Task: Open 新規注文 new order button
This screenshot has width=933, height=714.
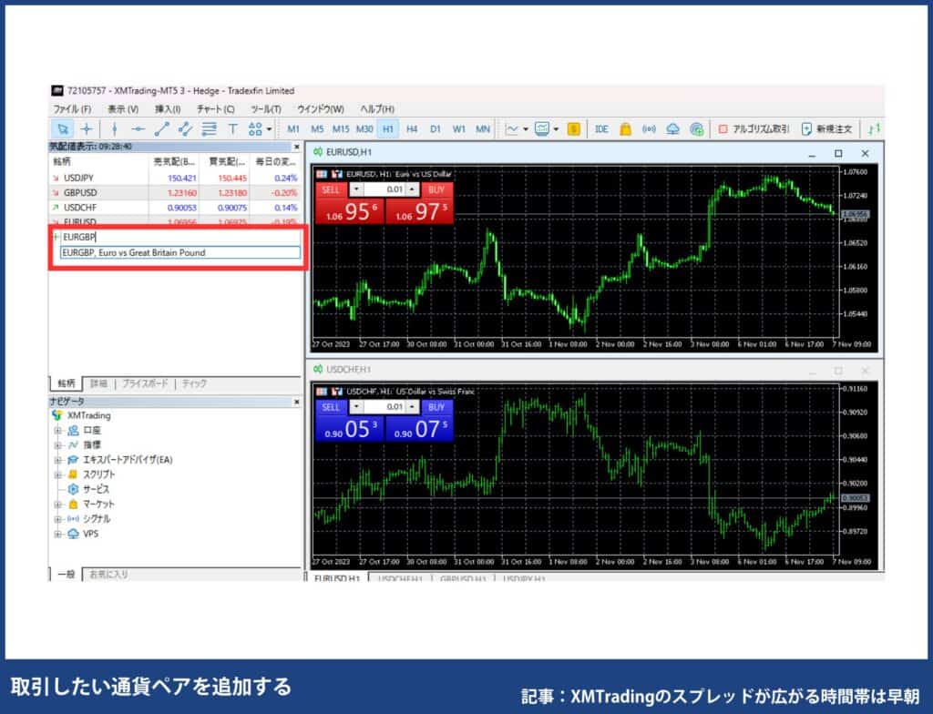Action: click(827, 129)
